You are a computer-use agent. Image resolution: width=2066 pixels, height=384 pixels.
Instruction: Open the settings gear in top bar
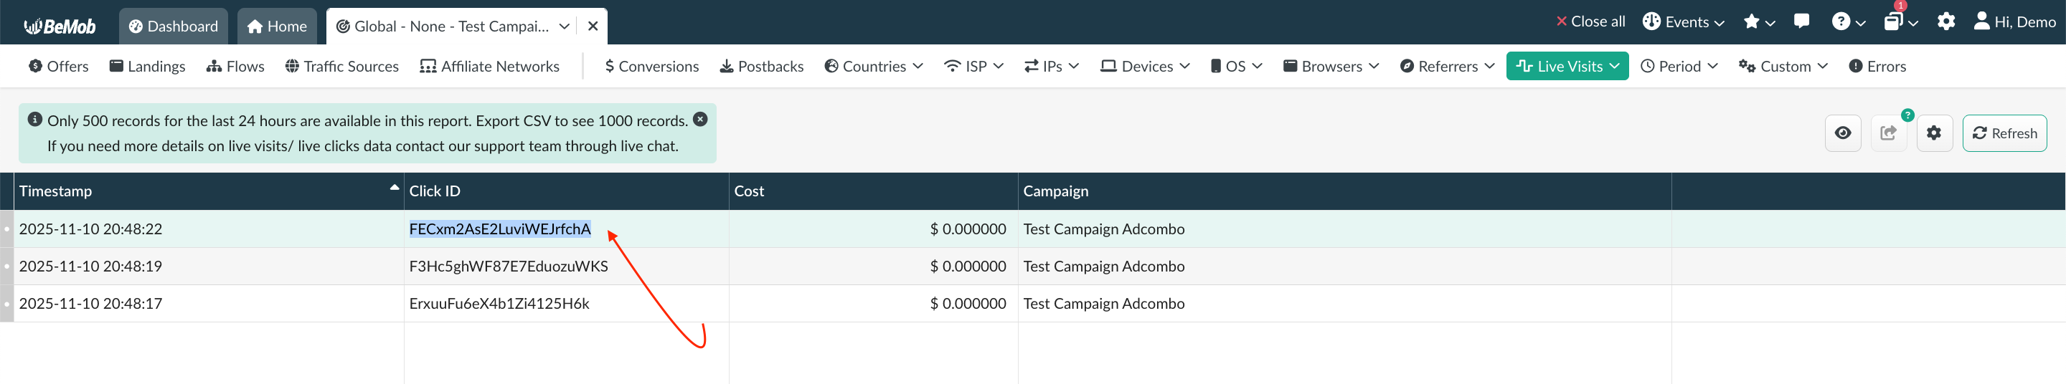pyautogui.click(x=1945, y=22)
